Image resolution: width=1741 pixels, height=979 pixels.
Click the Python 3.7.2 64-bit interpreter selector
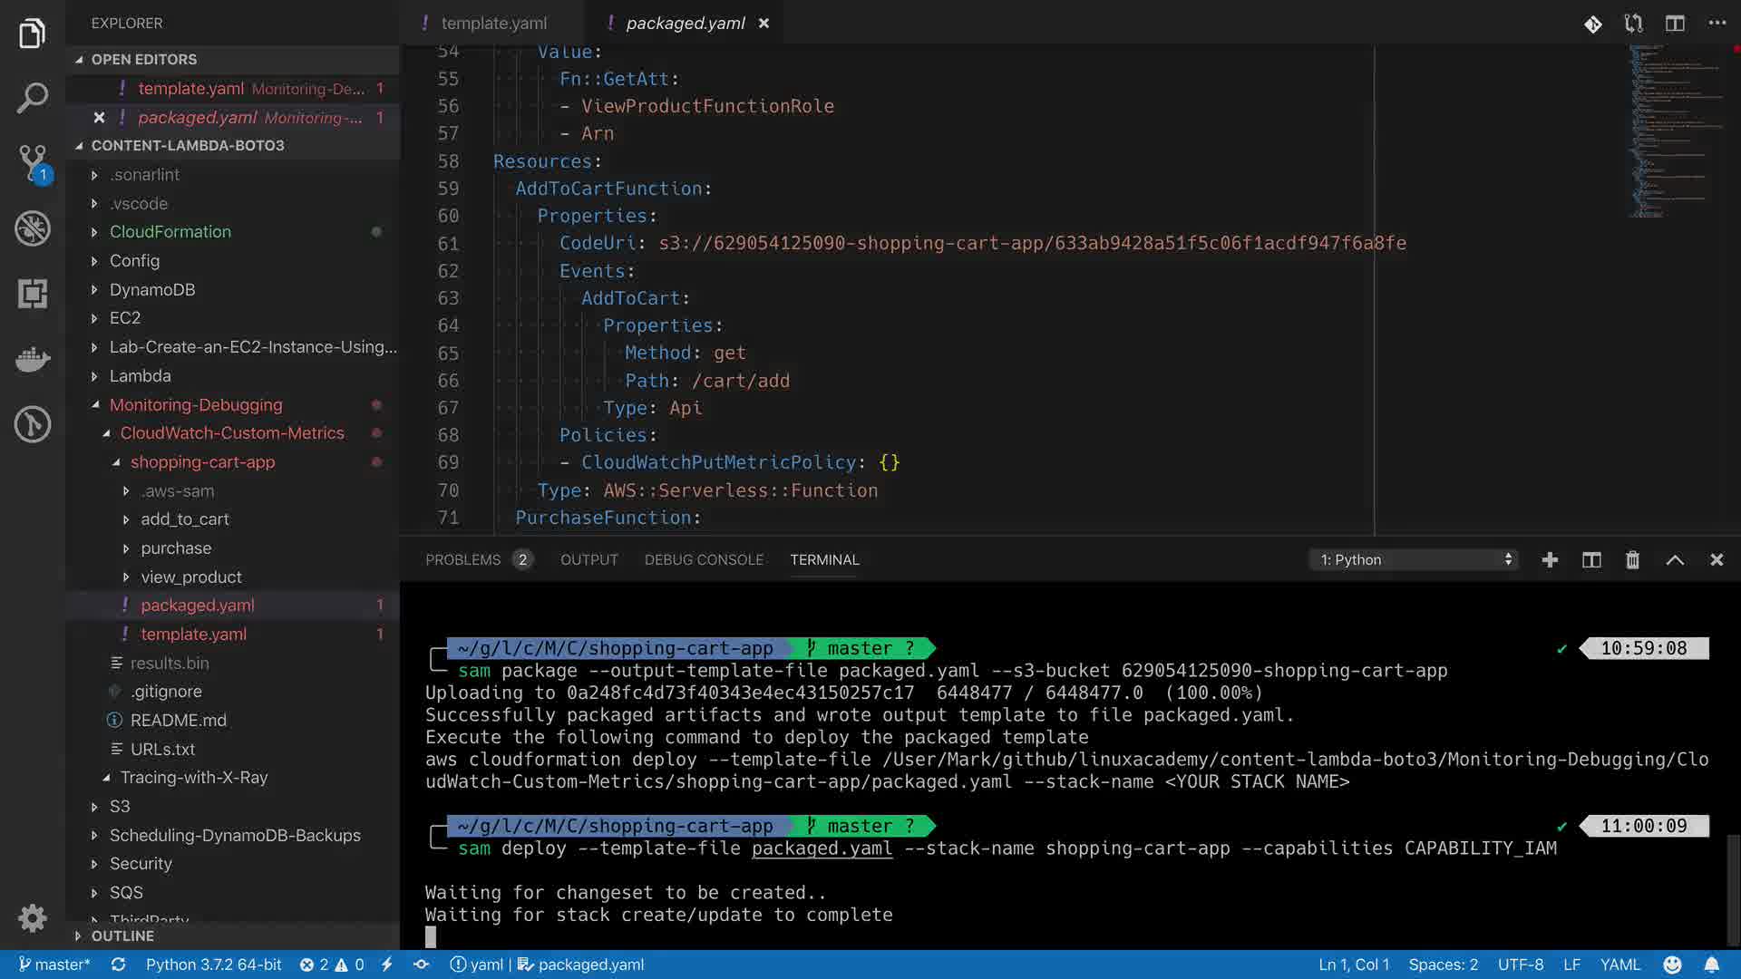[x=213, y=964]
